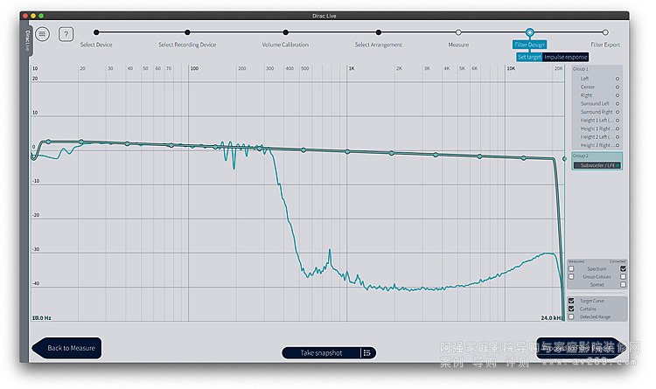Open the hamburger menu icon
This screenshot has height=389, width=656.
[x=42, y=34]
